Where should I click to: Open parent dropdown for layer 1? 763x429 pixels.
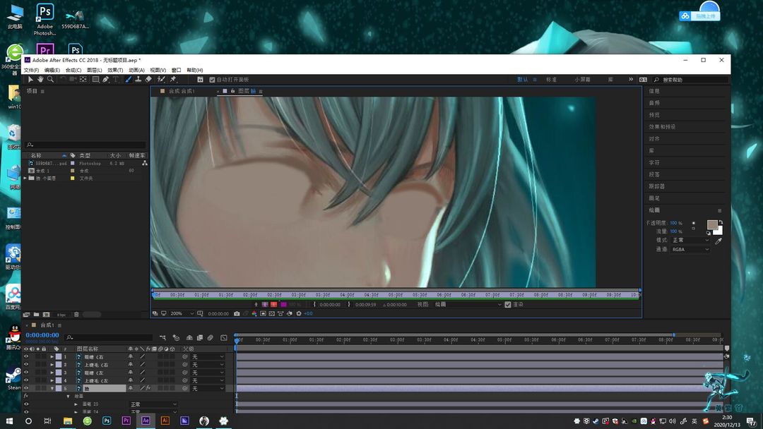coord(208,356)
